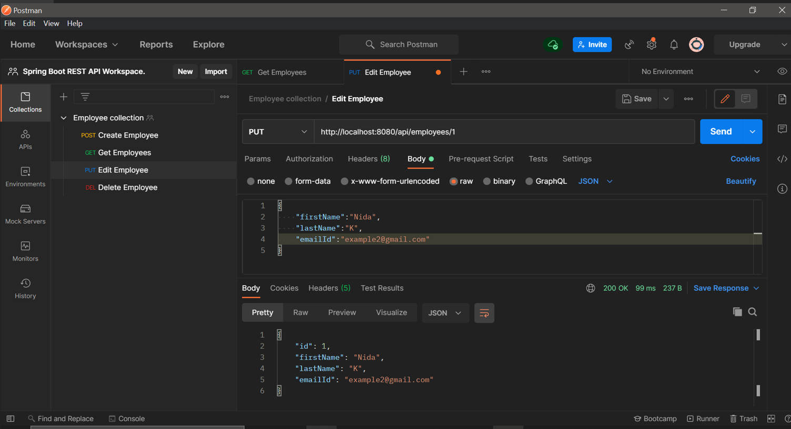Open the raw body JSON format dropdown

tap(595, 181)
